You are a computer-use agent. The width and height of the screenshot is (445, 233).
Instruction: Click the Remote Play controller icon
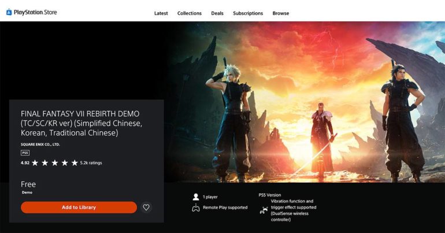tap(196, 208)
